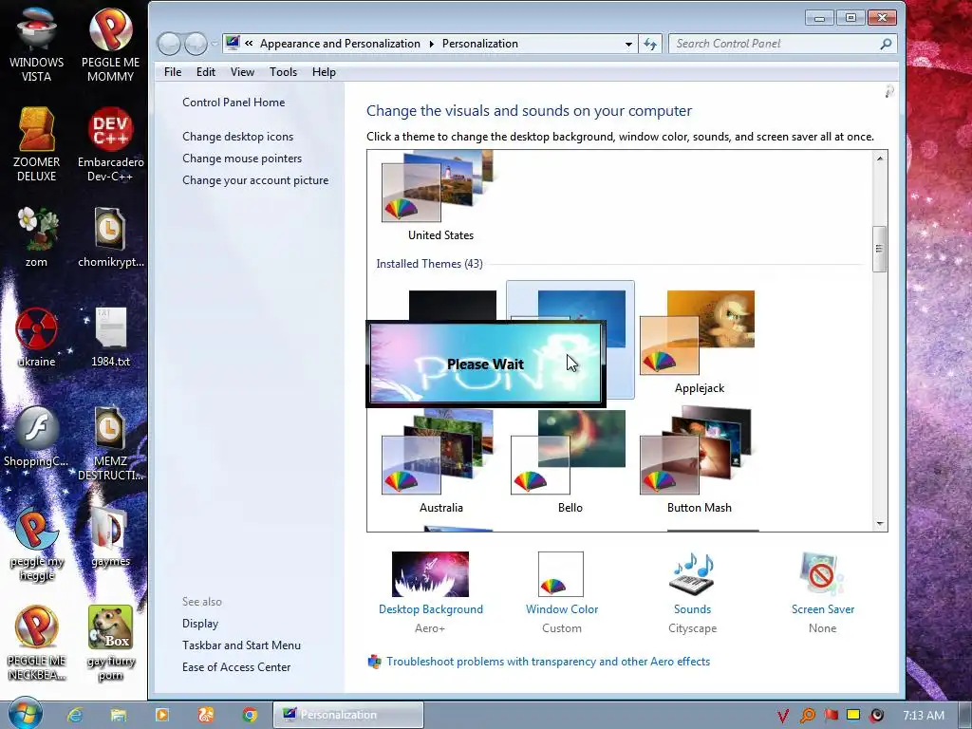The height and width of the screenshot is (729, 972).
Task: Click the theme list scroll down arrow
Action: point(880,524)
